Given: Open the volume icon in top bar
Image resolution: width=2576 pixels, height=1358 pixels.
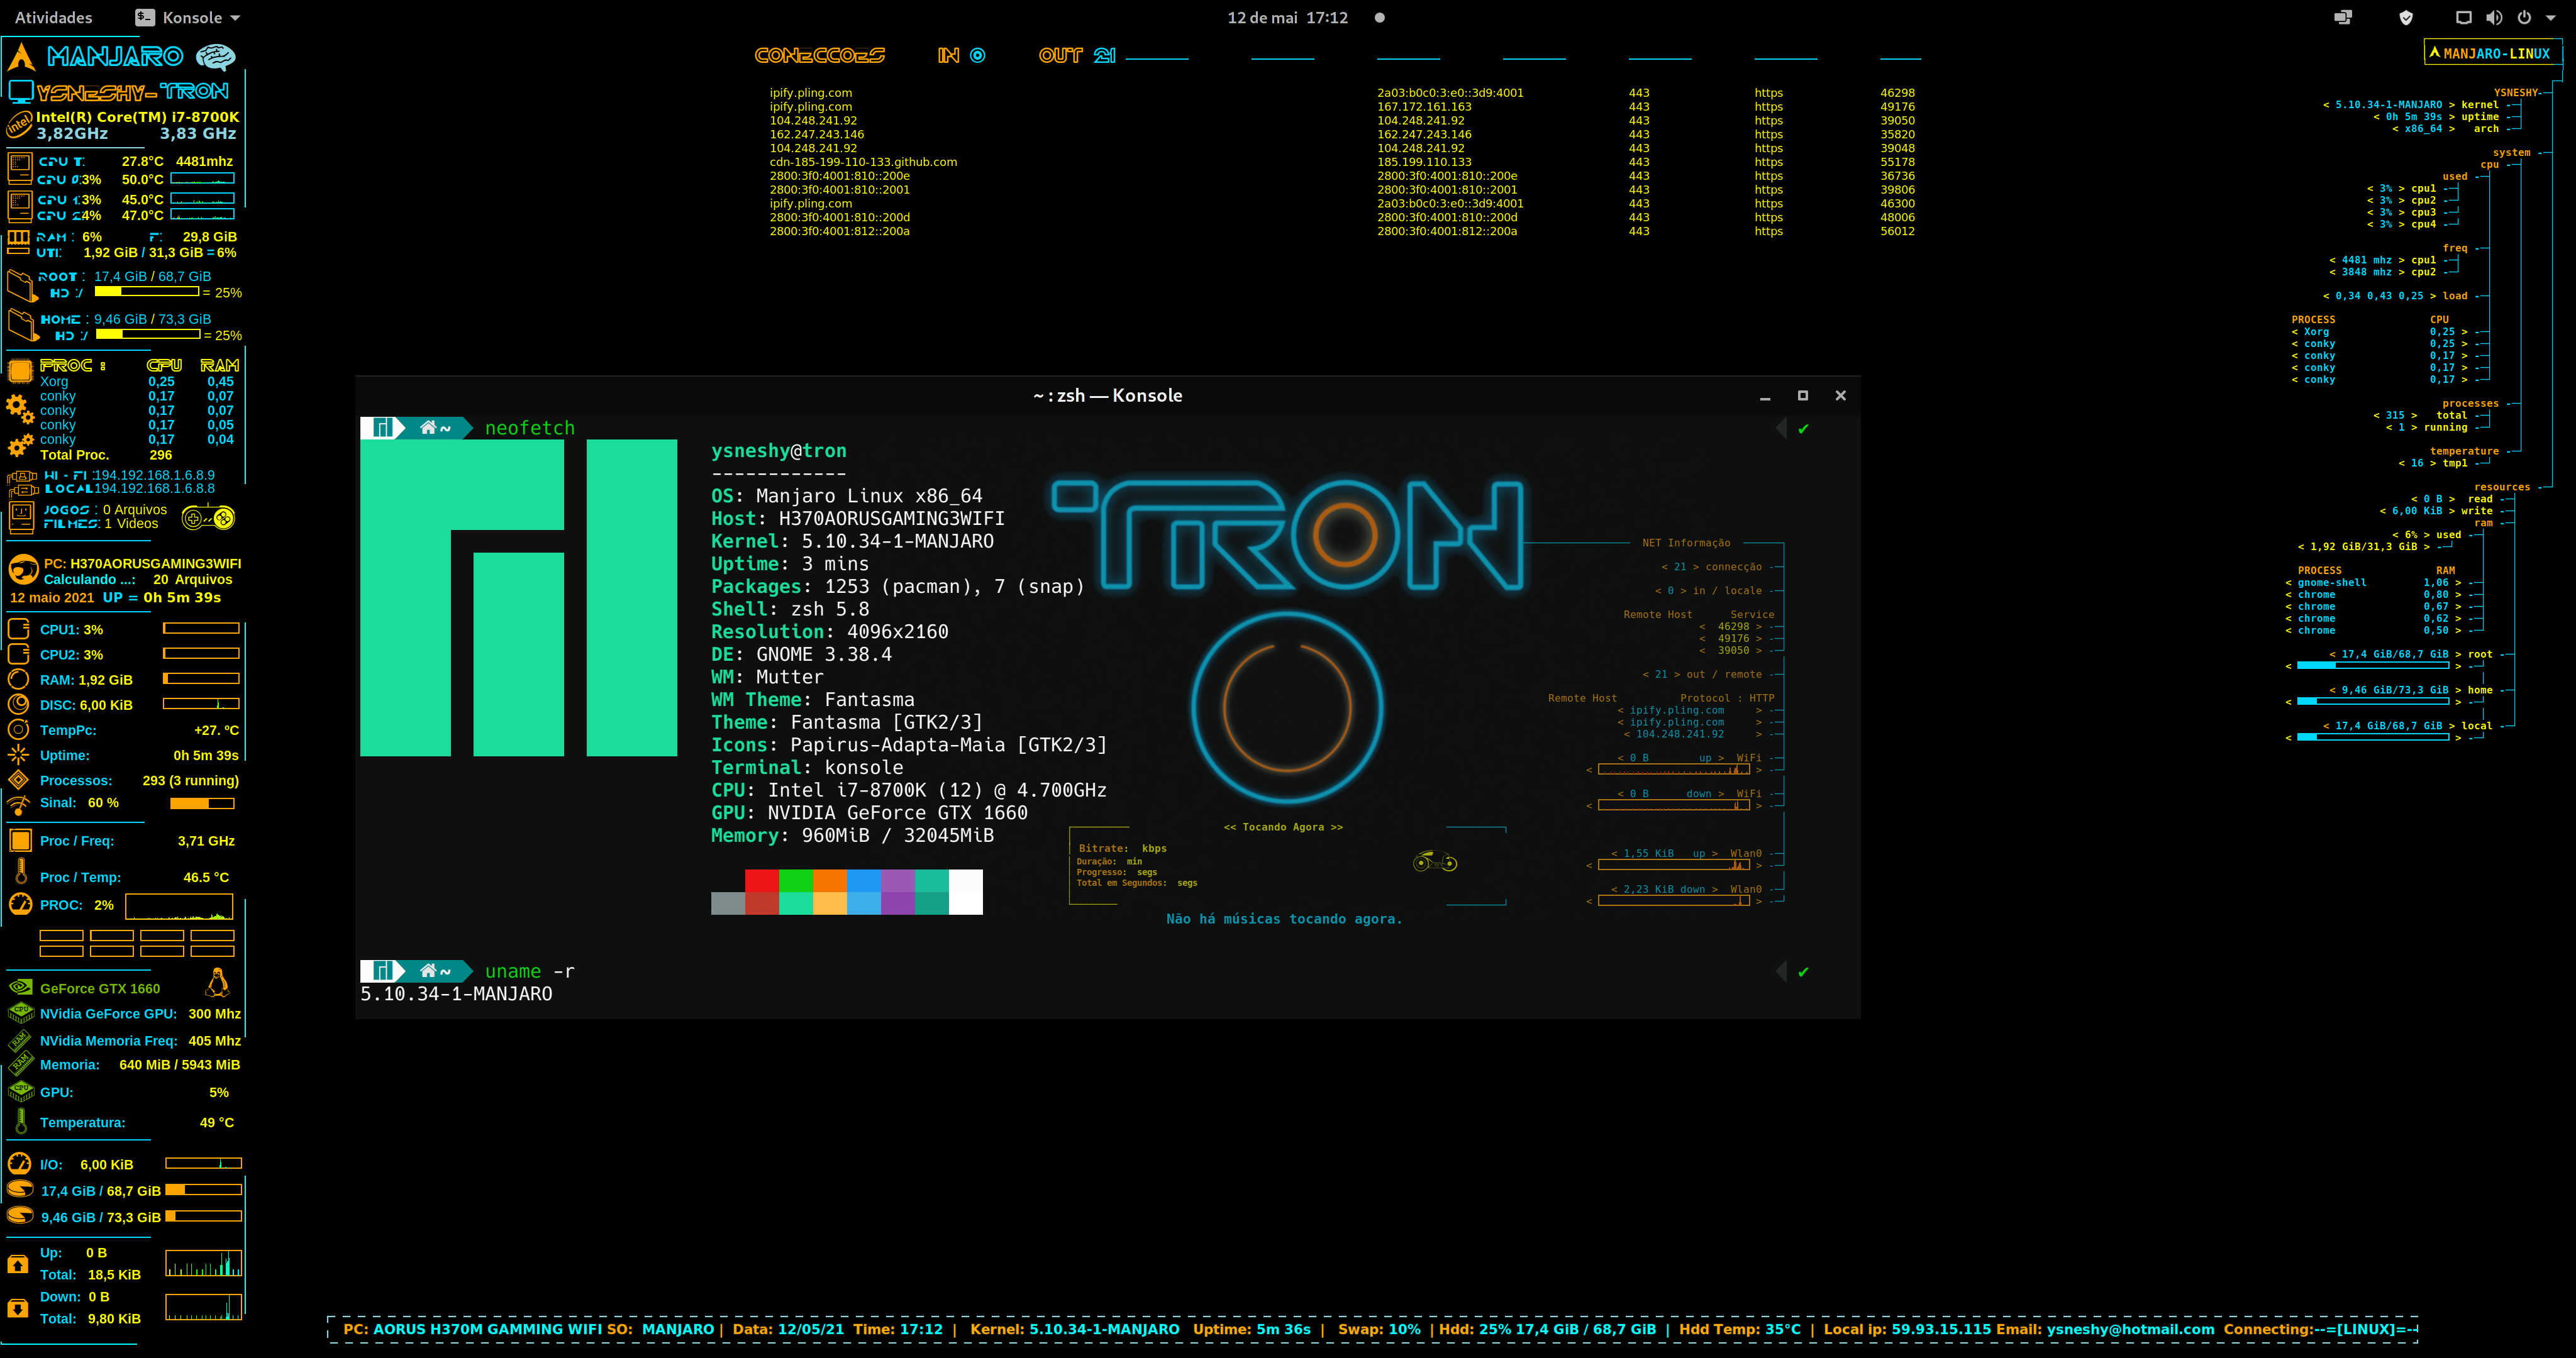Looking at the screenshot, I should coord(2494,17).
